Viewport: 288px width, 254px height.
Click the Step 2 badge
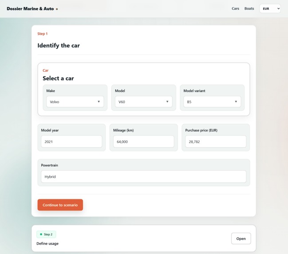[46, 234]
